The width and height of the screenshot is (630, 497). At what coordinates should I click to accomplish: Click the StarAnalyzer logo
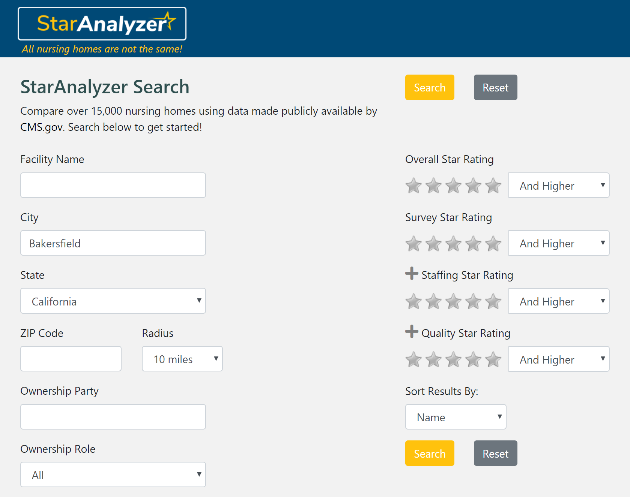[102, 24]
